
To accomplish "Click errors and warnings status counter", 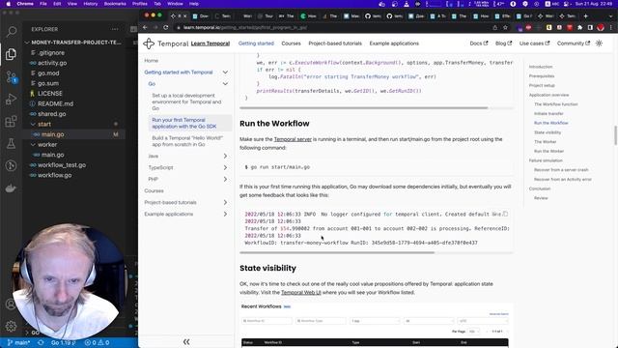I will [97, 342].
